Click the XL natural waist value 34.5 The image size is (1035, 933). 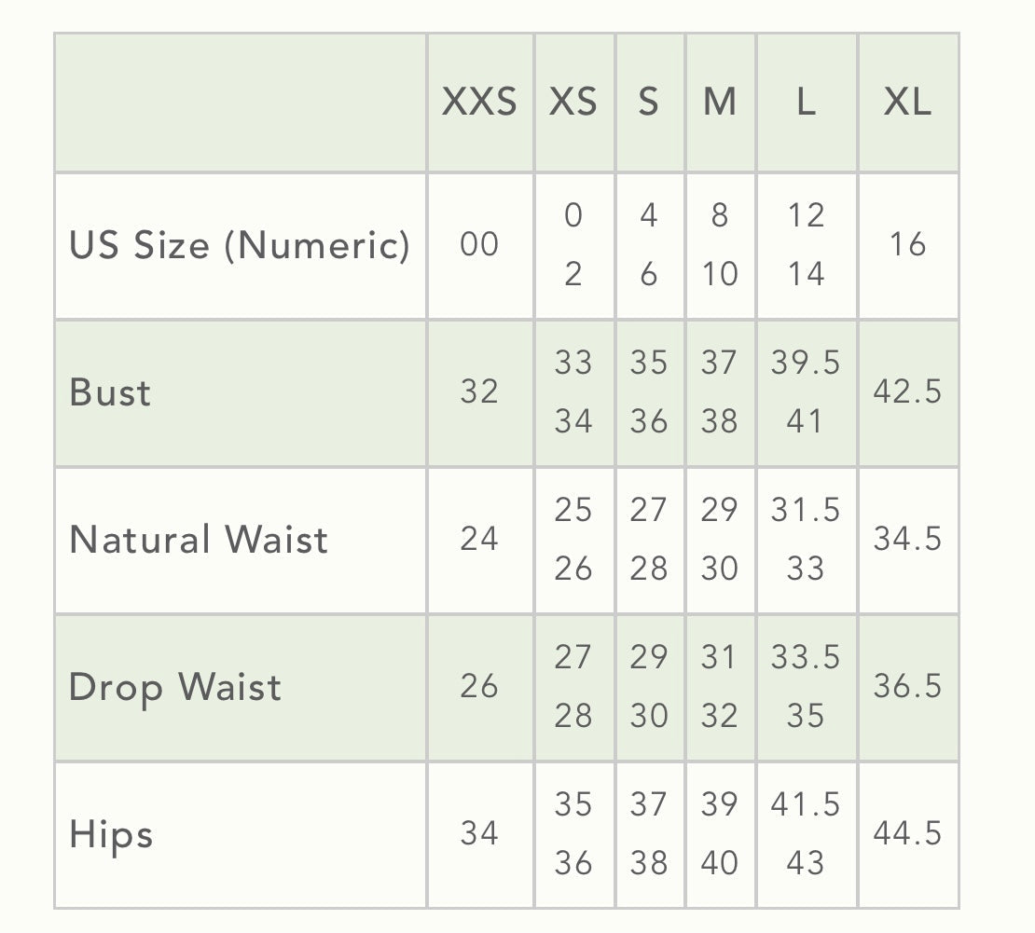[907, 540]
